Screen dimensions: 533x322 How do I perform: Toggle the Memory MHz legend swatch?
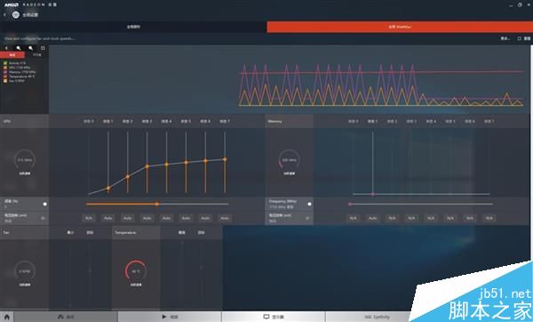point(5,72)
